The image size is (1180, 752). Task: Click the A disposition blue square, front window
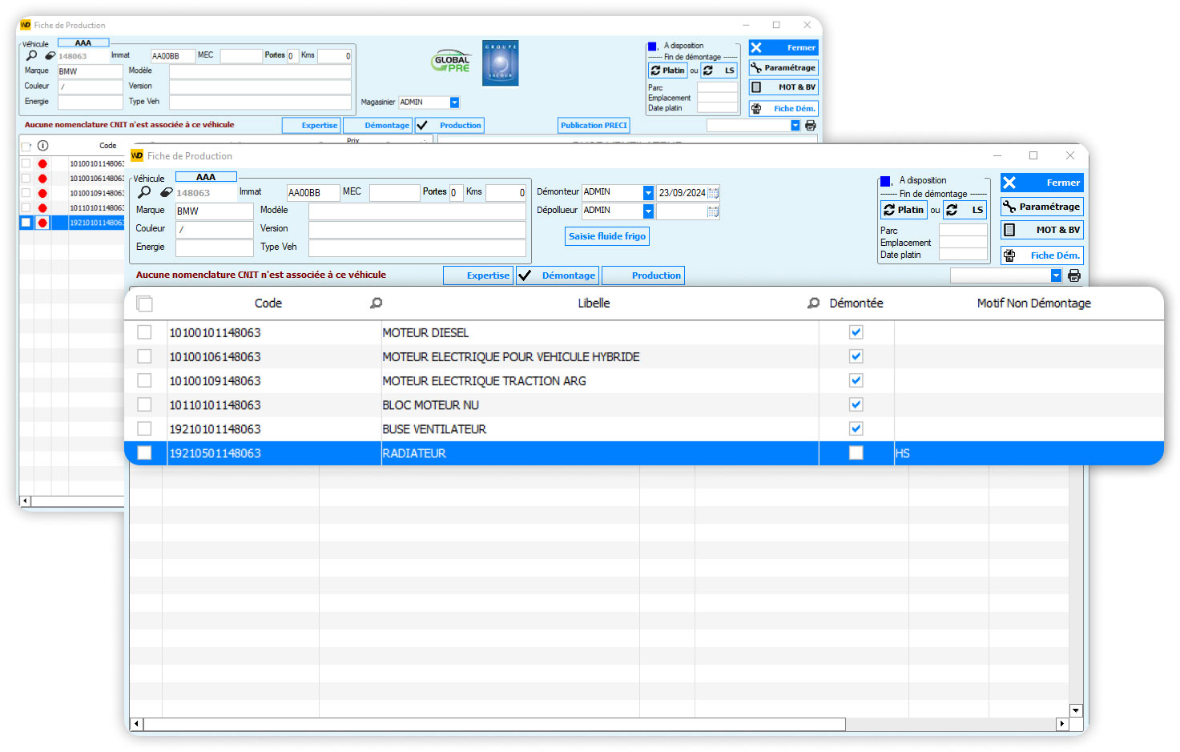[x=885, y=181]
